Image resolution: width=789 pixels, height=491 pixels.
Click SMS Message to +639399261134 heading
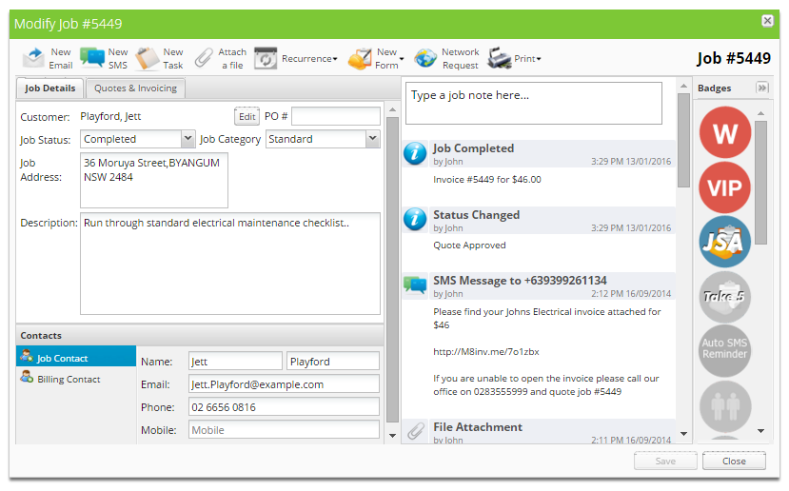[x=520, y=280]
